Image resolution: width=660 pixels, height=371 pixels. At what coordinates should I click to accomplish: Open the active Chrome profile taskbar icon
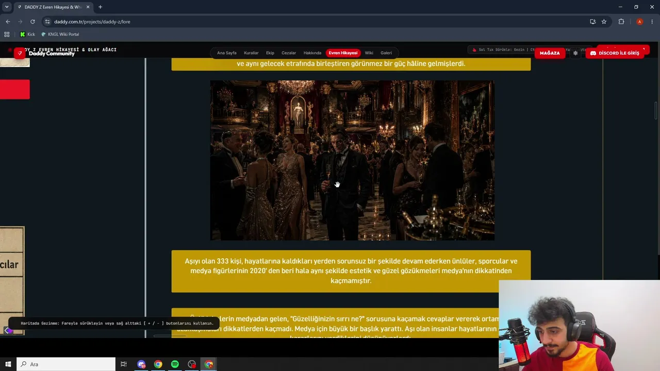(209, 364)
